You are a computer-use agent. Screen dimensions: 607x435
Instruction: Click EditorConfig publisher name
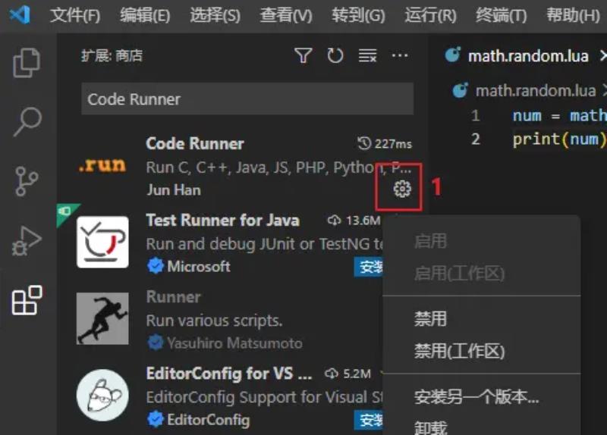208,420
